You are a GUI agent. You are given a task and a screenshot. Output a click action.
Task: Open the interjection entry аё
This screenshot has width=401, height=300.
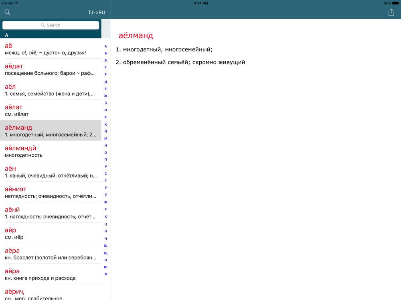[x=51, y=49]
